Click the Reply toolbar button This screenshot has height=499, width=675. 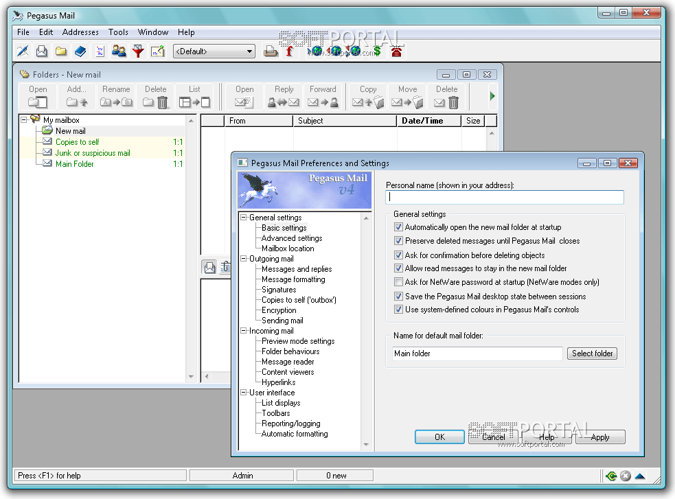coord(284,96)
